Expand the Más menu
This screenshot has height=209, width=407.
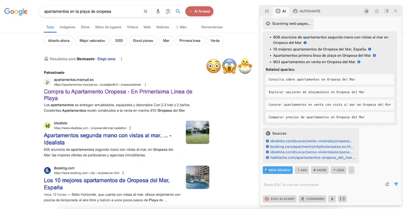[x=181, y=27]
